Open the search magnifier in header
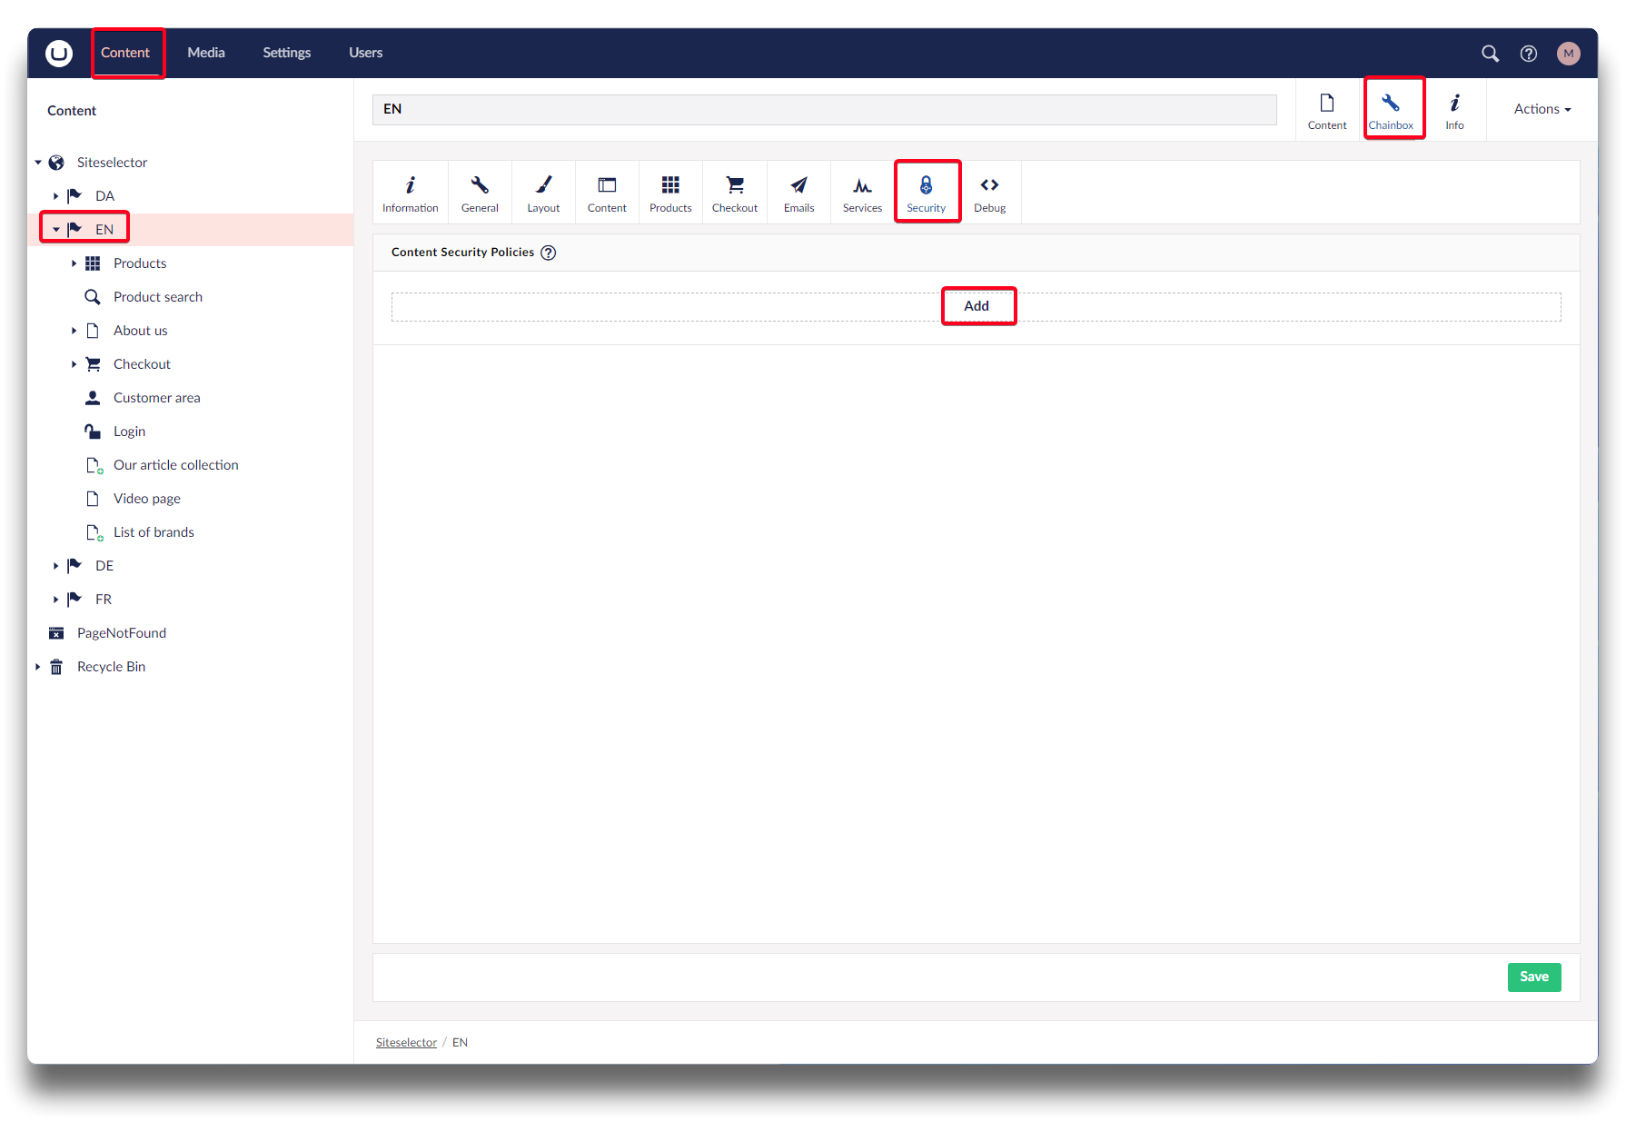Viewport: 1626px width, 1121px height. (x=1490, y=54)
